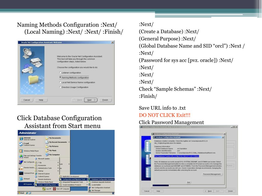This screenshot has width=262, height=196.
Task: Expand the Oracle Installation Products submenu
Action: pos(74,185)
